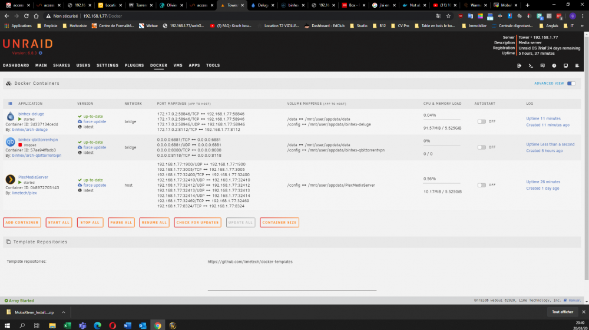Screen dimensions: 589x330
Task: Open the Main menu
Action: coord(41,65)
